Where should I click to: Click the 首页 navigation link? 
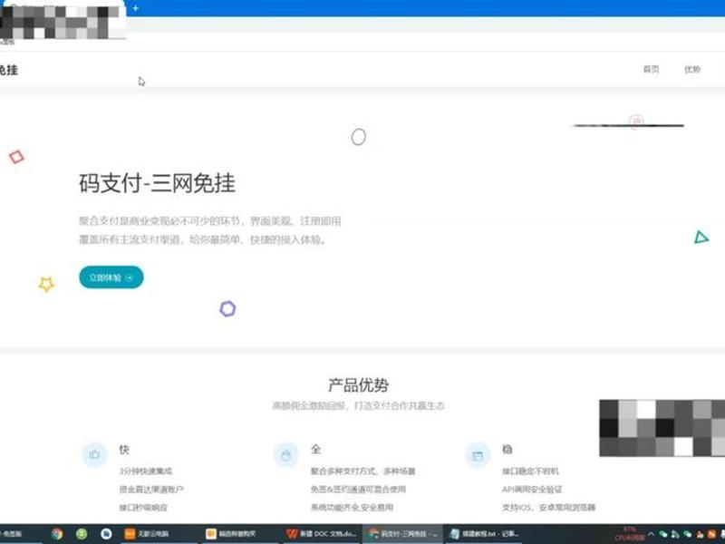[x=651, y=69]
